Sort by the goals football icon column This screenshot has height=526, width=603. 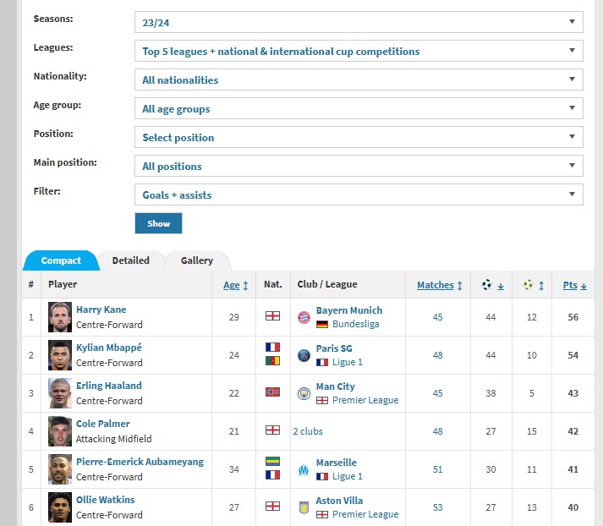492,285
